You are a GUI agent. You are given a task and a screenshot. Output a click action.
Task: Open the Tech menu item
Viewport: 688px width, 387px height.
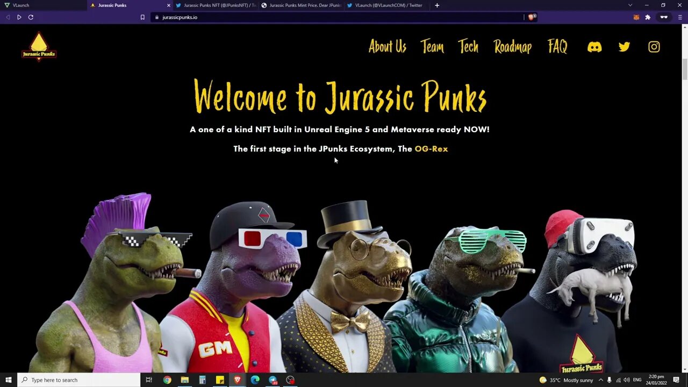pos(468,47)
